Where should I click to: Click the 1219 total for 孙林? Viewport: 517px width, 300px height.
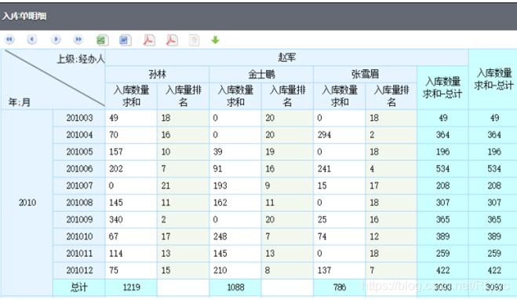(x=131, y=287)
